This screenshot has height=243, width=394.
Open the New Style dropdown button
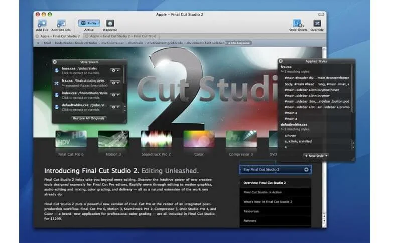tap(316, 156)
